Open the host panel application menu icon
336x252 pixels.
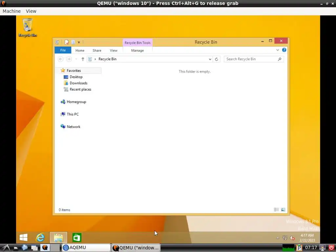click(6, 248)
